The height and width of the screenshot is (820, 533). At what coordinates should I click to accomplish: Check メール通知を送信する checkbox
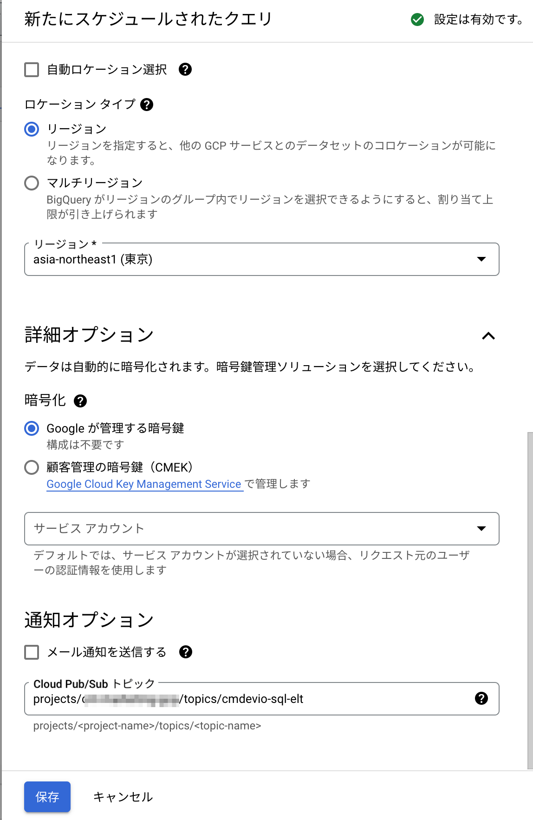coord(32,652)
